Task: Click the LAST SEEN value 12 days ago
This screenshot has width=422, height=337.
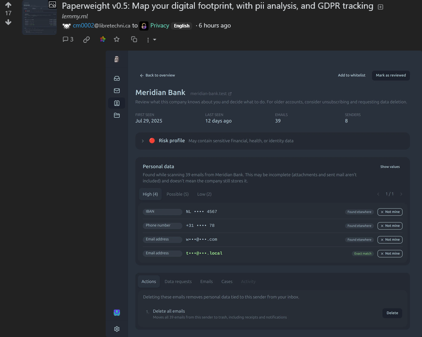Action: [x=218, y=121]
